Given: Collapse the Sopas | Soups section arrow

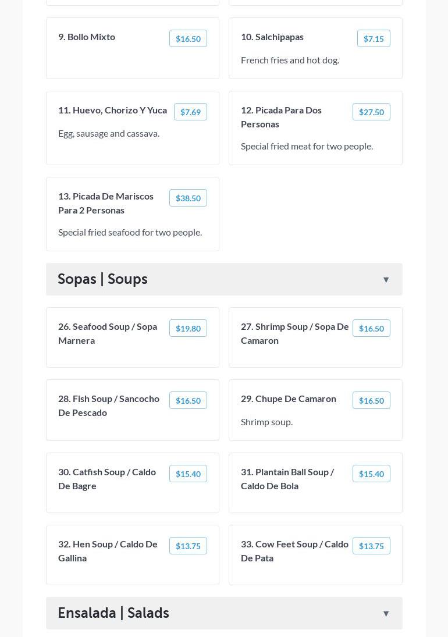Looking at the screenshot, I should point(386,280).
